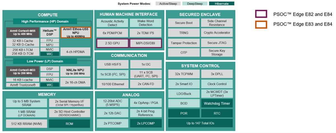Click the Up to 147 Total IOs bar
The width and height of the screenshot is (336, 133).
click(200, 123)
